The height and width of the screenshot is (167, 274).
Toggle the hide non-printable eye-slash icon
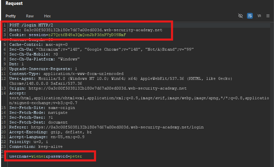point(240,16)
